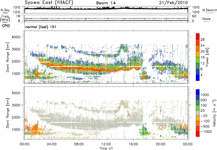
Task: Select the "500" Velocity colorbar value
Action: pos(204,100)
